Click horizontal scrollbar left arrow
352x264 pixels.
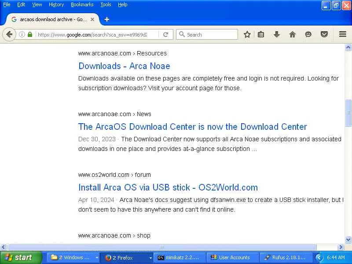[x=3, y=247]
